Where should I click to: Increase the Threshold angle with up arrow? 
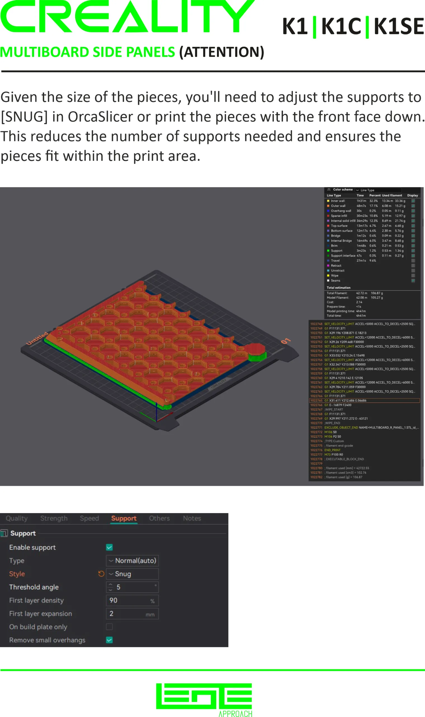point(110,585)
